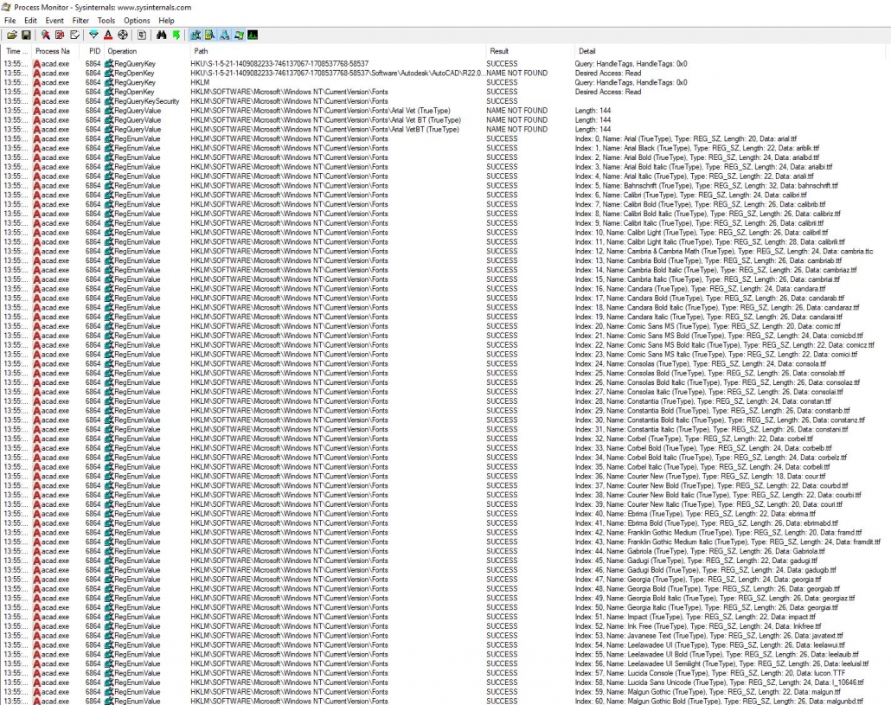The width and height of the screenshot is (891, 705).
Task: Click the detail 'Desired Access: Read' on the Fonts row
Action: click(608, 92)
